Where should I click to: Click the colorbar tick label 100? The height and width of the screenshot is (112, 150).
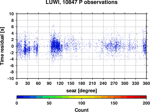click(x=82, y=103)
